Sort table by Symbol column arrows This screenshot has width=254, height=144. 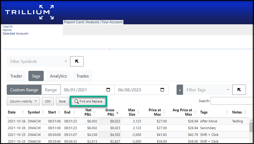pos(43,112)
